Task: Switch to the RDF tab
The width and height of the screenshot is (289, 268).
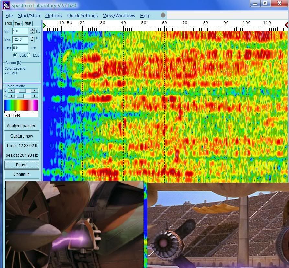Action: click(28, 24)
